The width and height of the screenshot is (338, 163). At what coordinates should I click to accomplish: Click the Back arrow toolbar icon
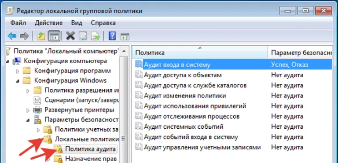[x=12, y=36]
